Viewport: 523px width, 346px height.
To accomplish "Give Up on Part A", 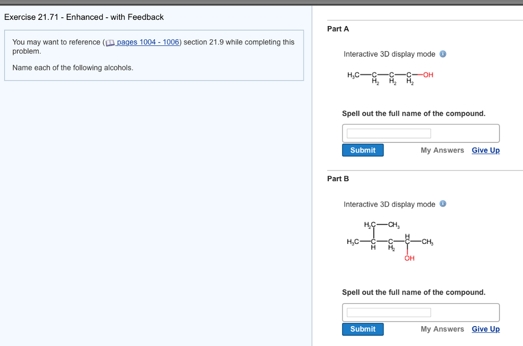I will pos(486,150).
